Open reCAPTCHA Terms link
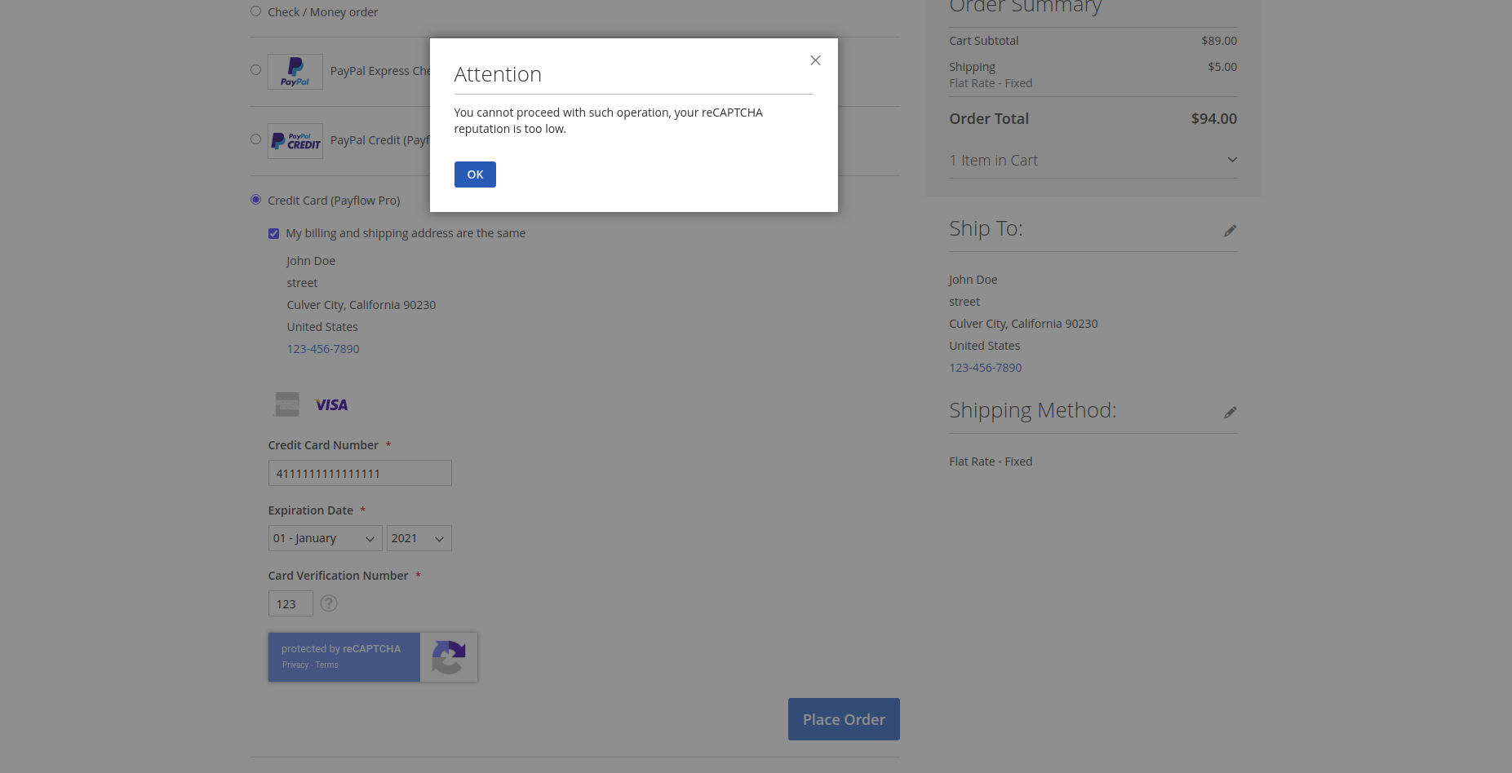Image resolution: width=1512 pixels, height=773 pixels. point(326,665)
